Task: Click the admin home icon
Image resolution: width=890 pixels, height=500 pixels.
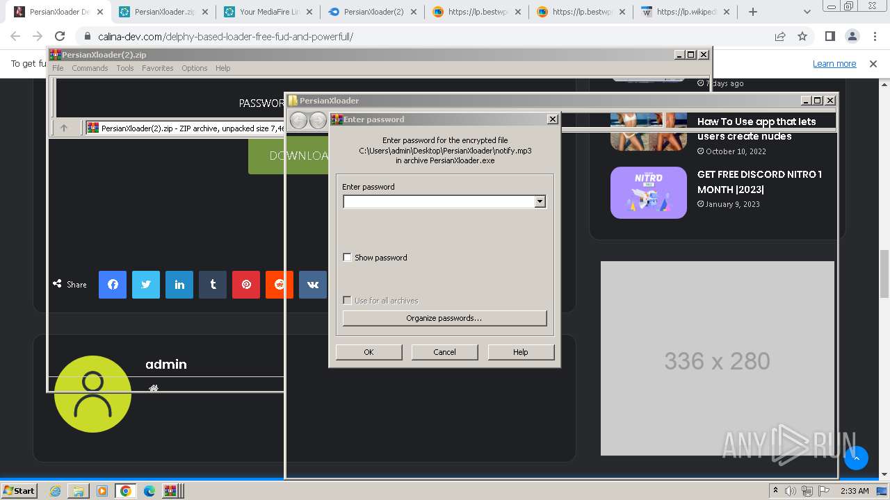Action: click(154, 388)
